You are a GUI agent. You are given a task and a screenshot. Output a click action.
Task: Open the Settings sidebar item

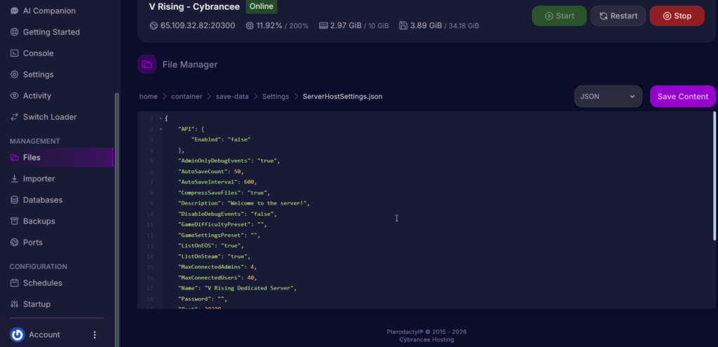[32, 74]
